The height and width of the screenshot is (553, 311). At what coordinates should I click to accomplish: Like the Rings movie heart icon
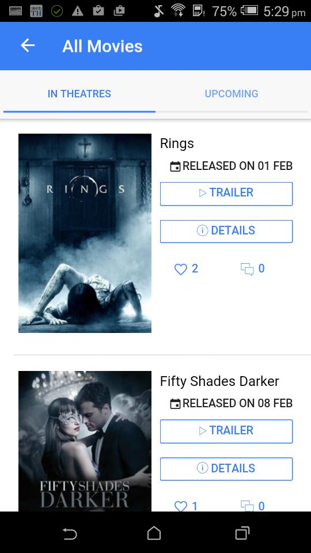[x=180, y=270]
